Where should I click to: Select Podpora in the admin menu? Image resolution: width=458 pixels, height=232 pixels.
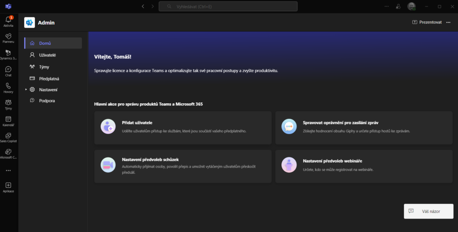tap(53, 101)
